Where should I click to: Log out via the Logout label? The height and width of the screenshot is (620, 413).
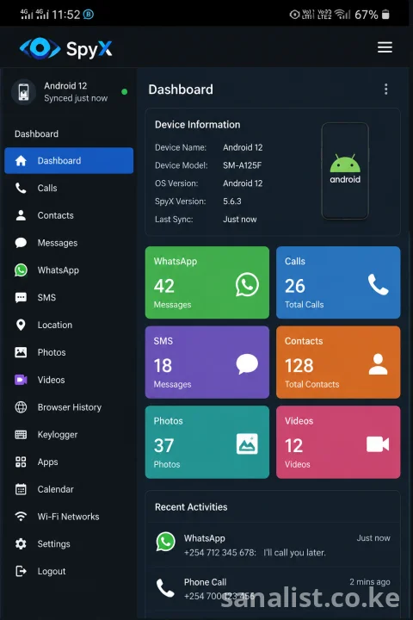(x=52, y=571)
